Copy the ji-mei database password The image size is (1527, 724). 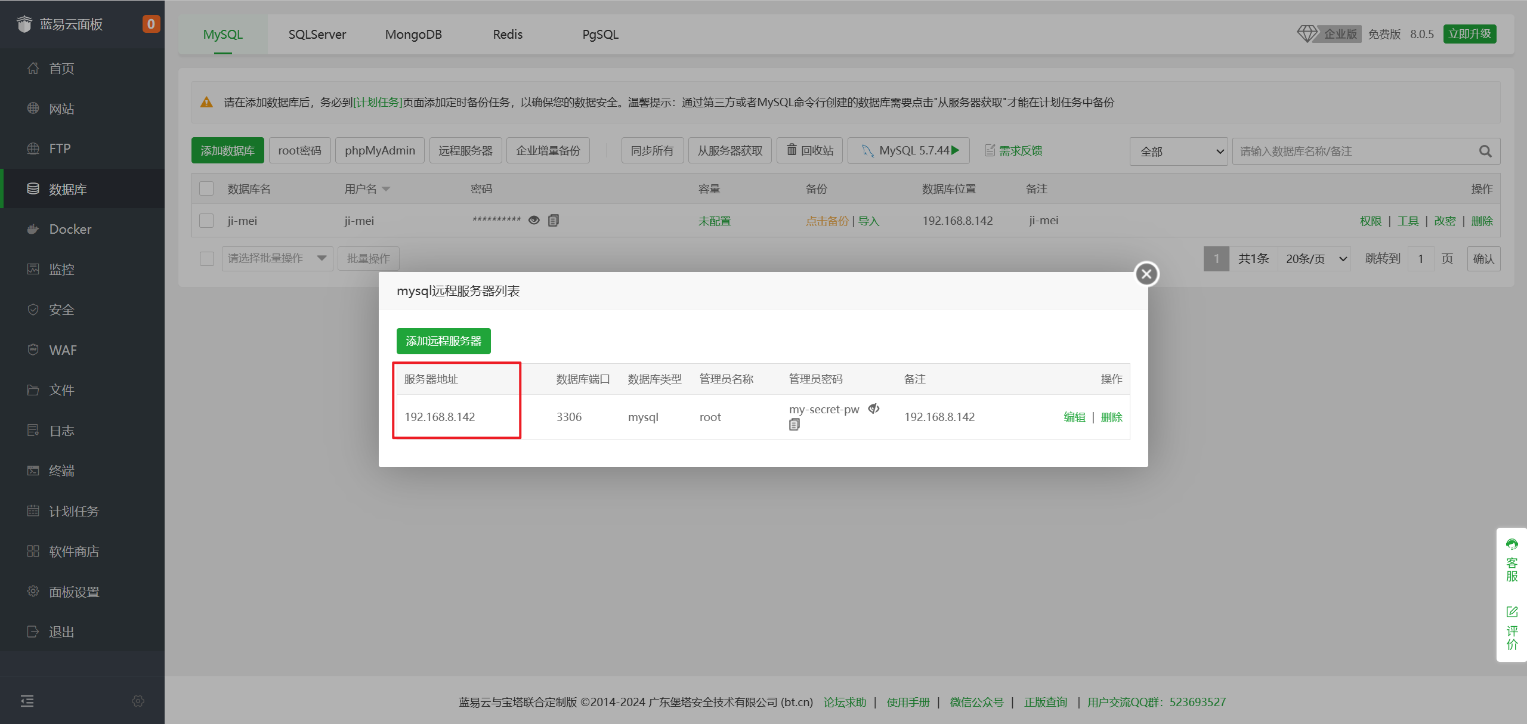pyautogui.click(x=554, y=221)
